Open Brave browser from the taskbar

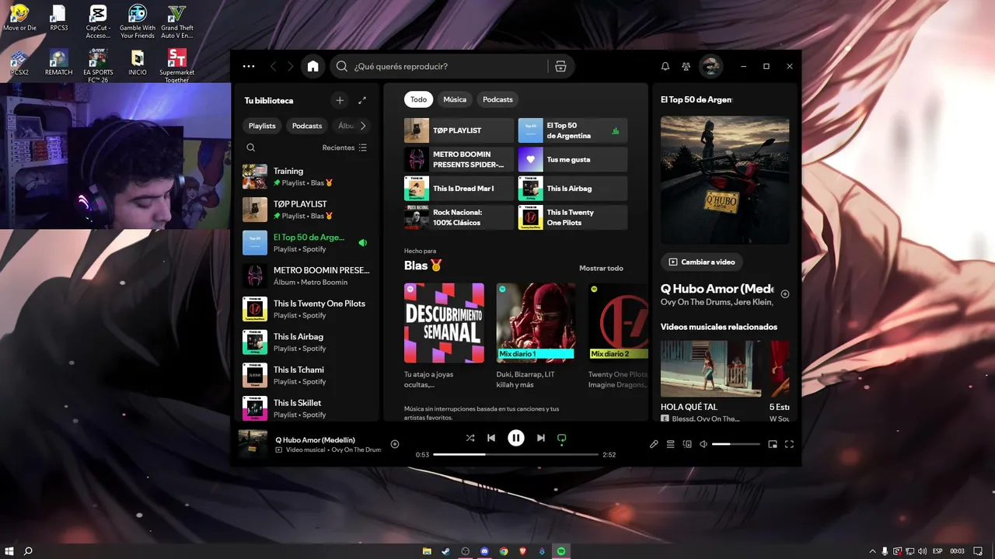(522, 551)
